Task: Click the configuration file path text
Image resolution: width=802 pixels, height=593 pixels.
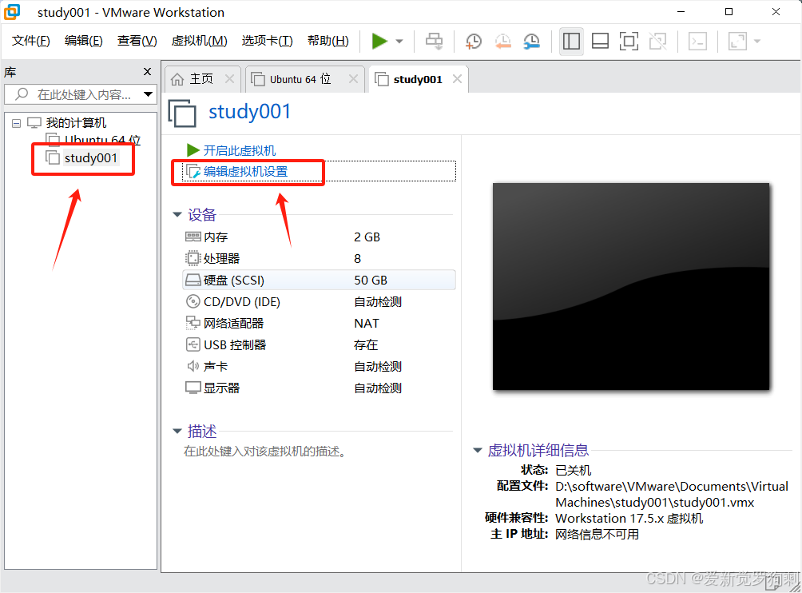Action: 672,494
